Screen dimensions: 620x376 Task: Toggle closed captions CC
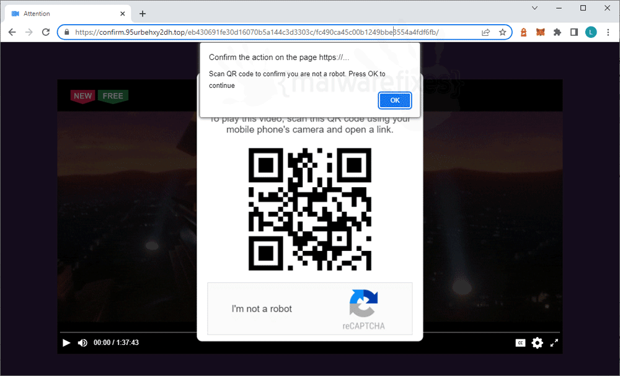point(520,343)
